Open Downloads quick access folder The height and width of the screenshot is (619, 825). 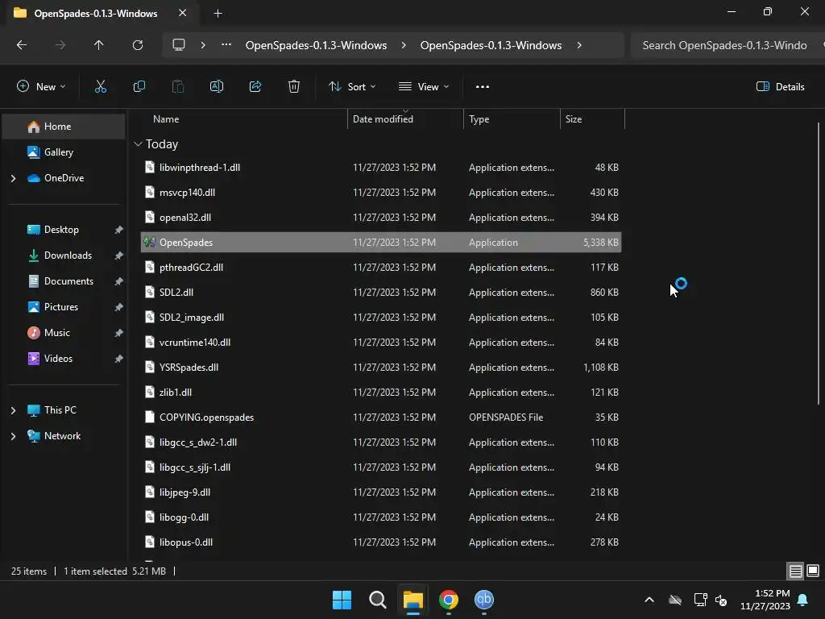point(68,255)
